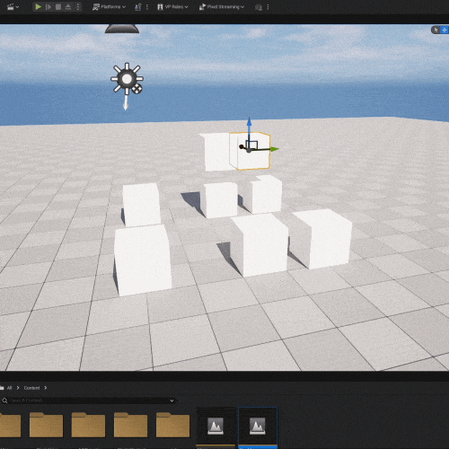Click the Skip/Advance frame playback button
Viewport: 449px width, 449px height.
(x=48, y=6)
